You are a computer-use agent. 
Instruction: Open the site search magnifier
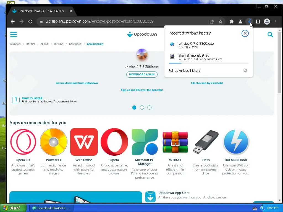[x=270, y=35]
